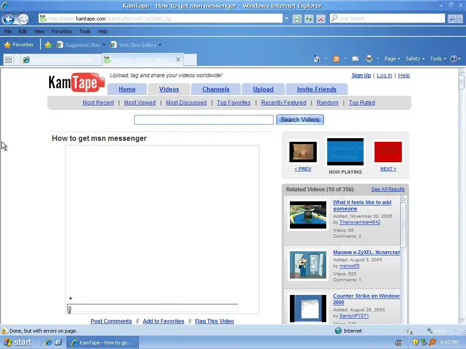
Task: Open the recent pages dropdown arrow
Action: click(x=31, y=19)
